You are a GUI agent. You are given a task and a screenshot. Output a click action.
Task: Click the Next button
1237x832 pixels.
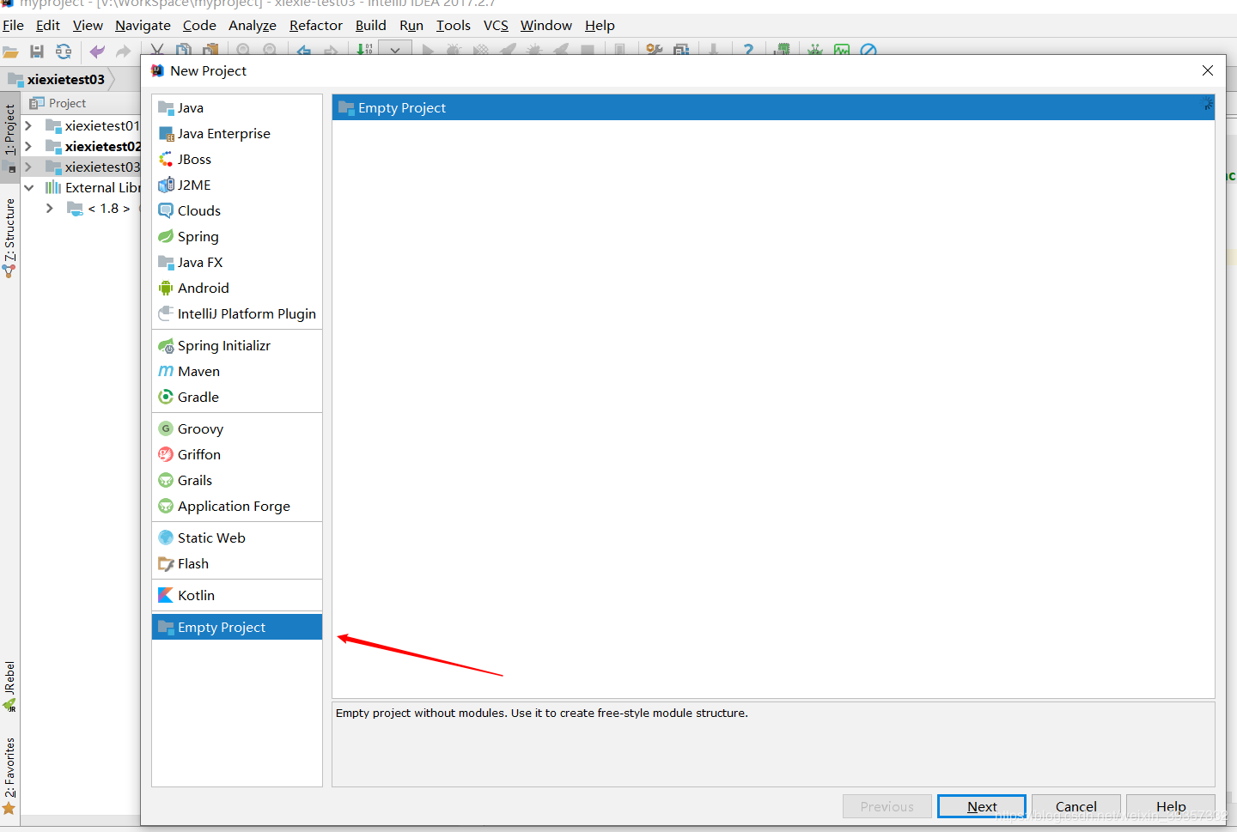click(x=981, y=806)
